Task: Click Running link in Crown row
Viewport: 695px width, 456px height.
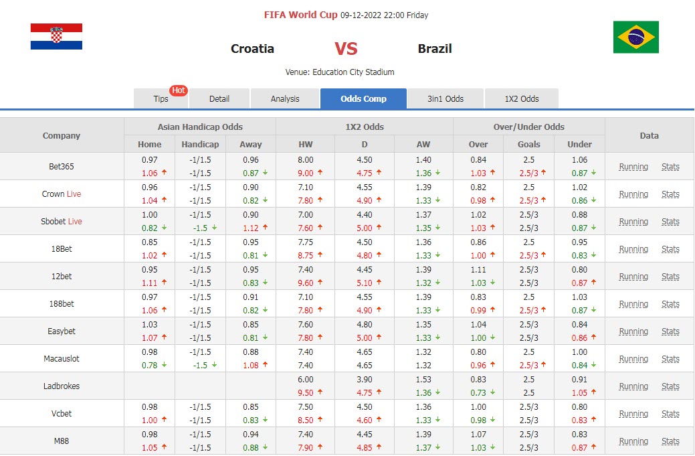Action: point(633,194)
